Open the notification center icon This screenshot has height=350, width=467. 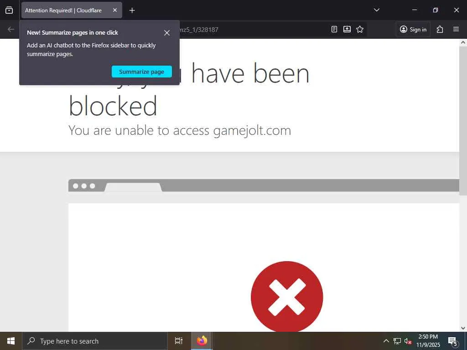pos(452,341)
